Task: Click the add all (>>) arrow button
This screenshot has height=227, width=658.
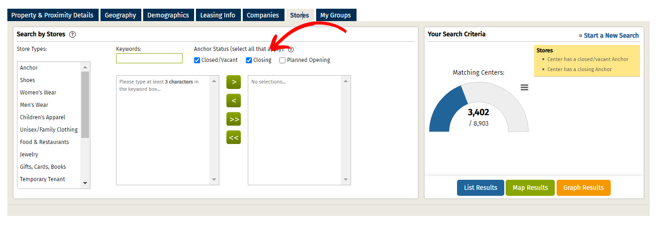Action: click(234, 119)
